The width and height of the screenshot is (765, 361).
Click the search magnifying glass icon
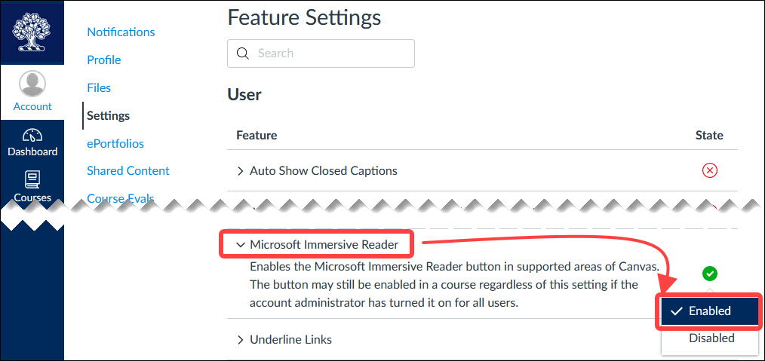point(242,53)
